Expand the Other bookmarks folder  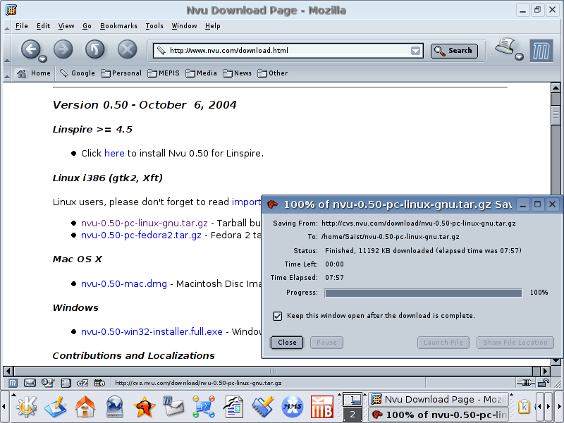tap(273, 73)
